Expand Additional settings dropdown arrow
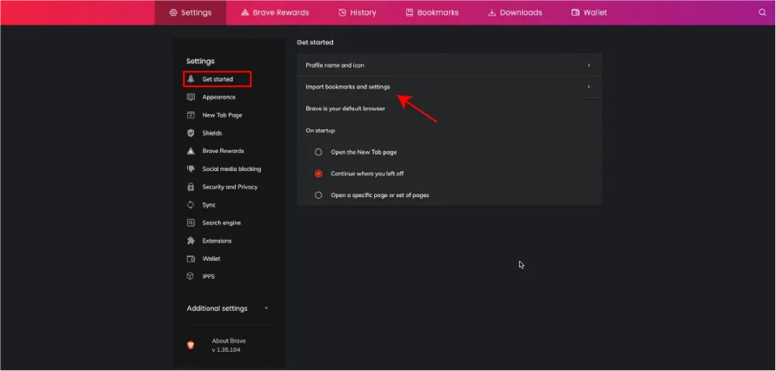This screenshot has width=776, height=371. pos(266,308)
